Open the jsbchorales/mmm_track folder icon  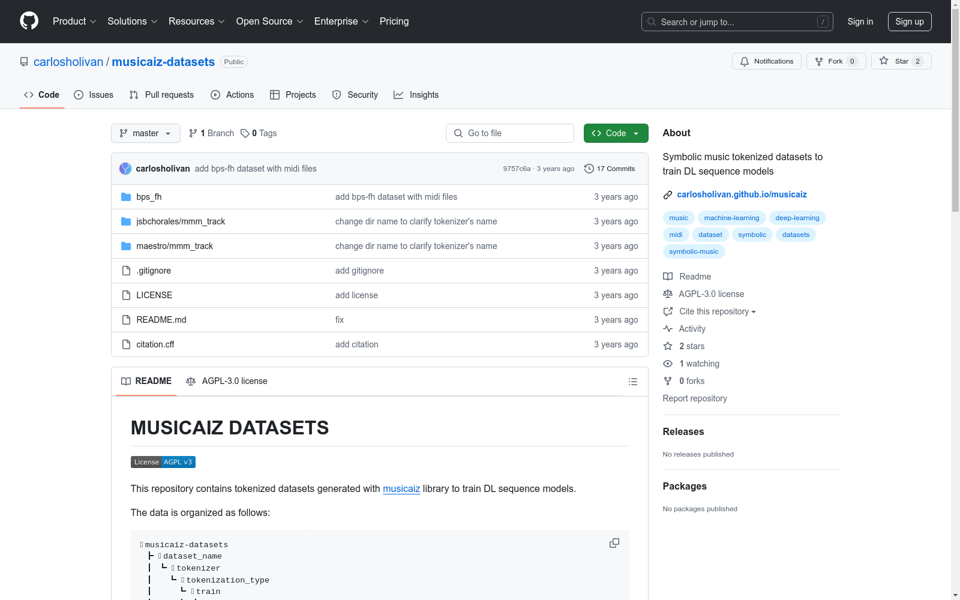coord(126,221)
